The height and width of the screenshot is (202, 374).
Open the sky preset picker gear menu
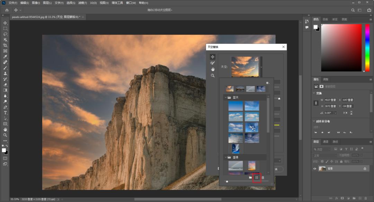click(267, 83)
